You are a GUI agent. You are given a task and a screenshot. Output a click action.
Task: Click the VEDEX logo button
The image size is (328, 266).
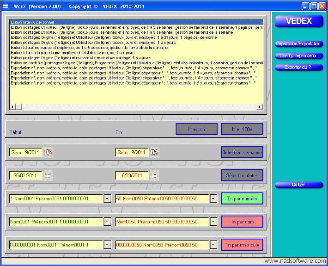click(299, 21)
